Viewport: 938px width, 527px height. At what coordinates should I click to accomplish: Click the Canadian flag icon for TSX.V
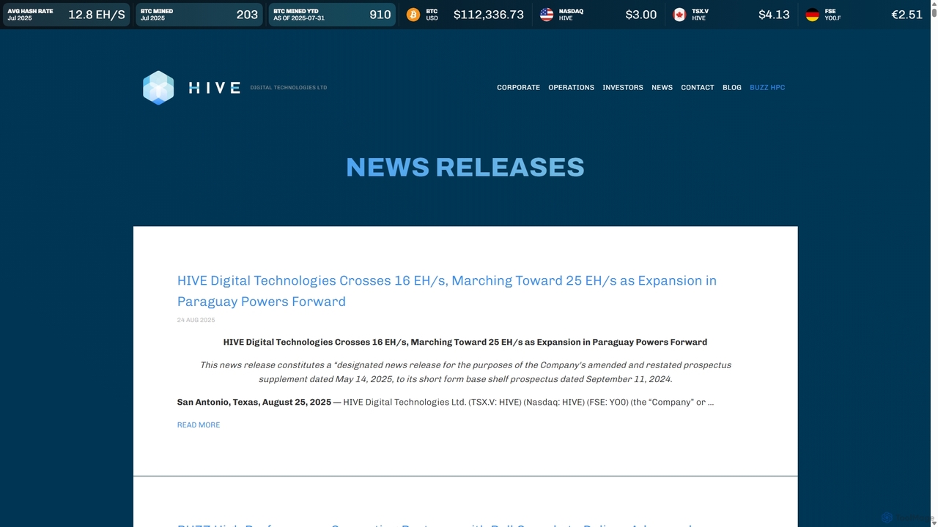tap(679, 15)
